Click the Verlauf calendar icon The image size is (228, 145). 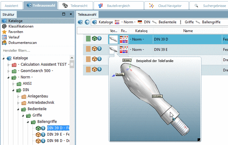click(4, 37)
